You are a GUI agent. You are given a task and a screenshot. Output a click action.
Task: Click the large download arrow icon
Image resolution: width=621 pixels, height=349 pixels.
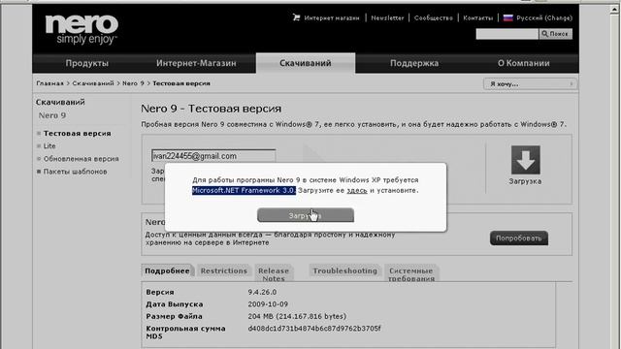(x=525, y=160)
